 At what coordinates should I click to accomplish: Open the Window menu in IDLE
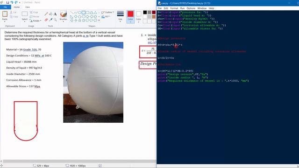(x=202, y=8)
